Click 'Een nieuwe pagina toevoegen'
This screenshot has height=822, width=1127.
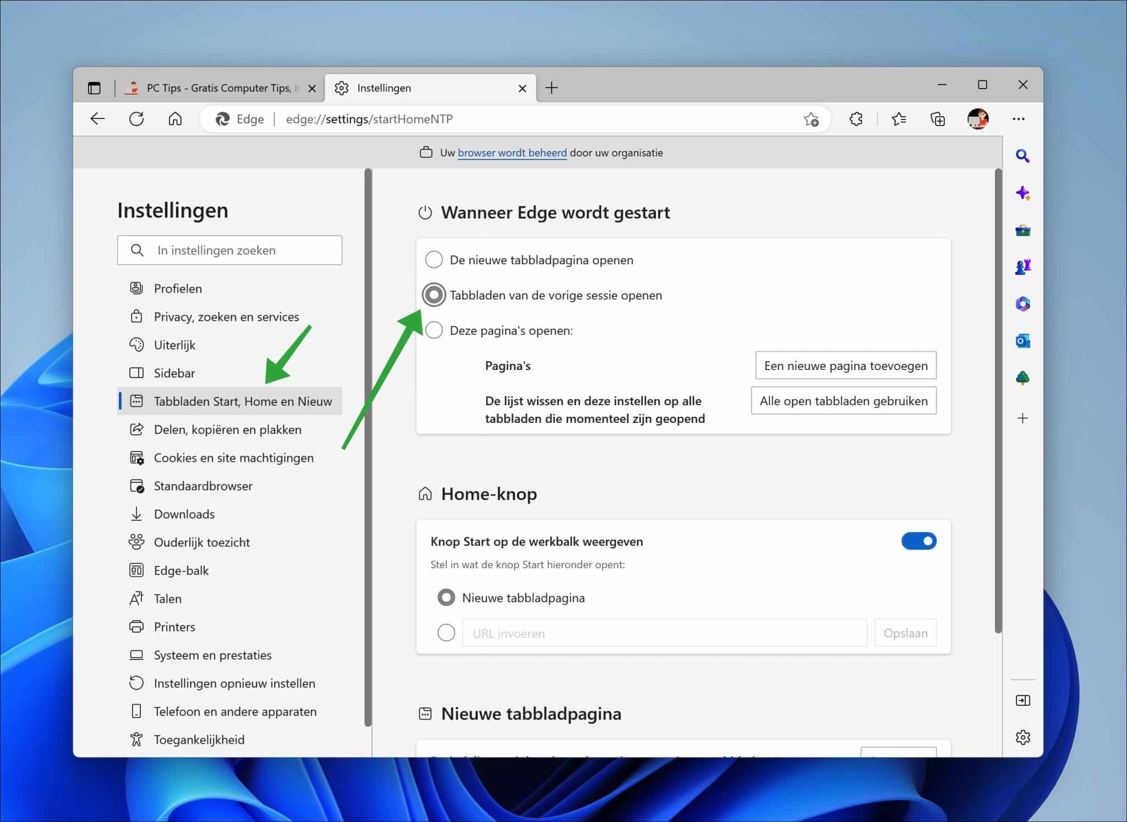tap(846, 365)
